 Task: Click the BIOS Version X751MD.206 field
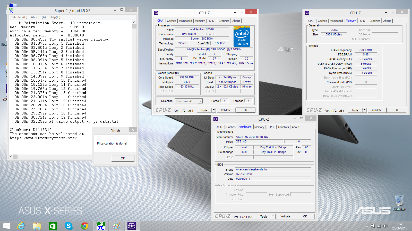click(273, 174)
